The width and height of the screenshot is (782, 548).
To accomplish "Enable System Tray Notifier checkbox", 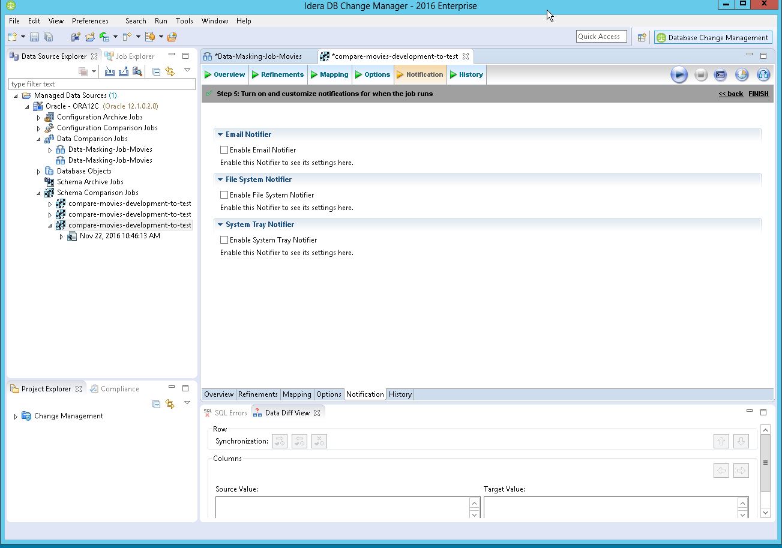I will 224,240.
